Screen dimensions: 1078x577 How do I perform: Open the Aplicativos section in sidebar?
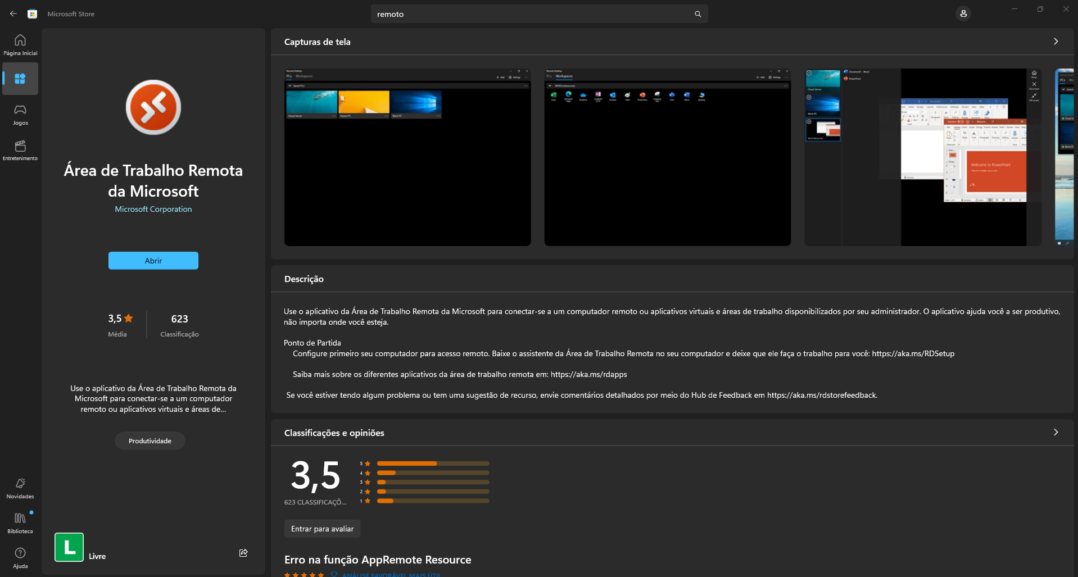click(20, 79)
